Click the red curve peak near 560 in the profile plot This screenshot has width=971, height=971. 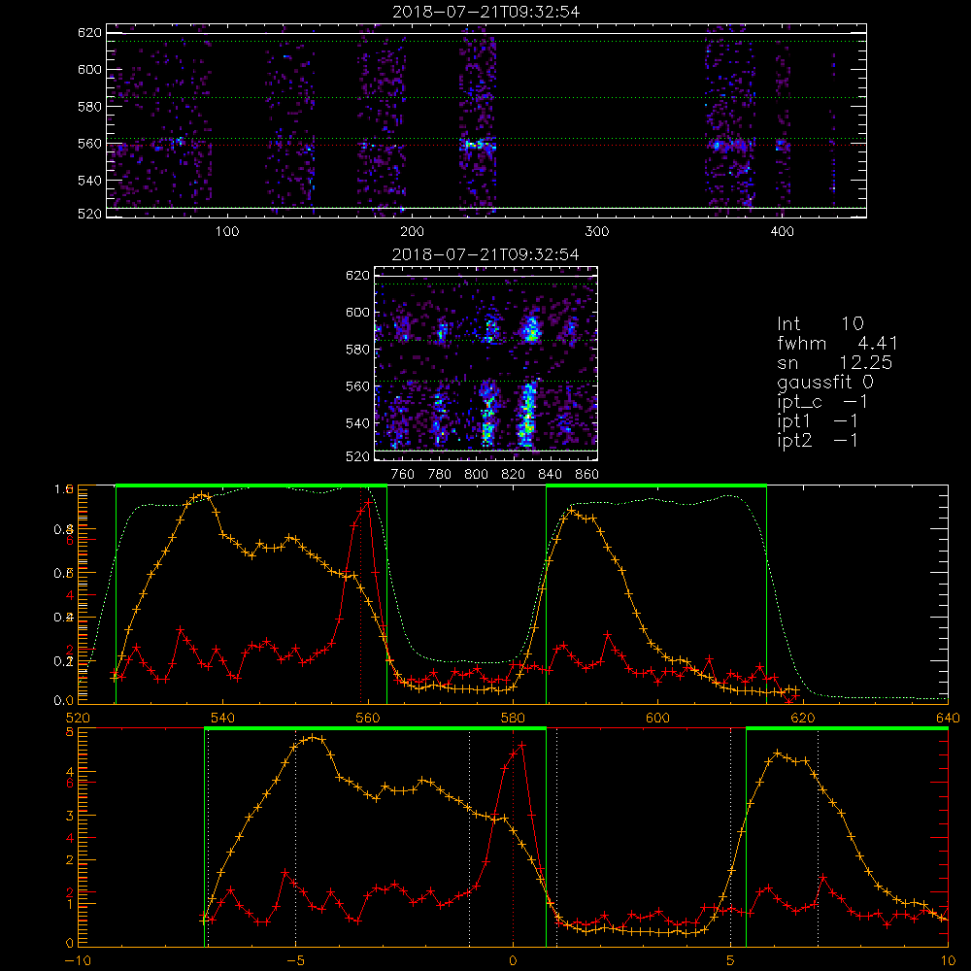(368, 503)
